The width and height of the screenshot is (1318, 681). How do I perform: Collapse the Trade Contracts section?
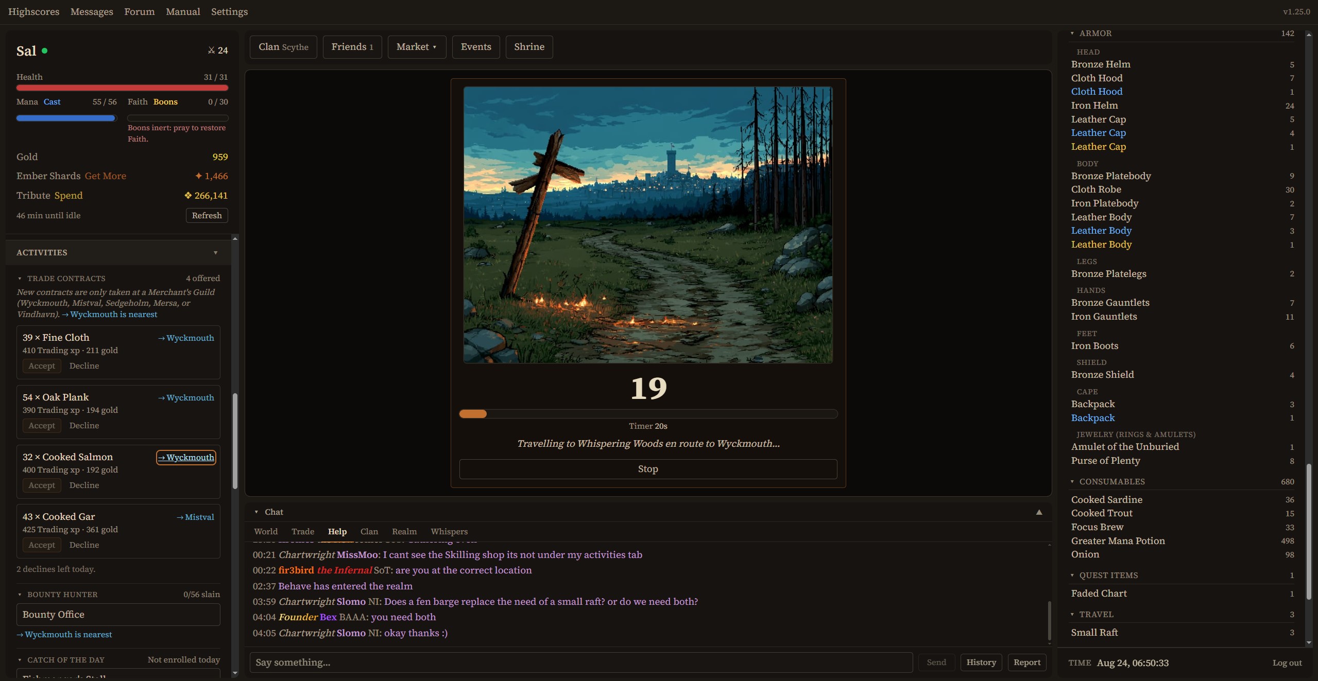tap(20, 278)
